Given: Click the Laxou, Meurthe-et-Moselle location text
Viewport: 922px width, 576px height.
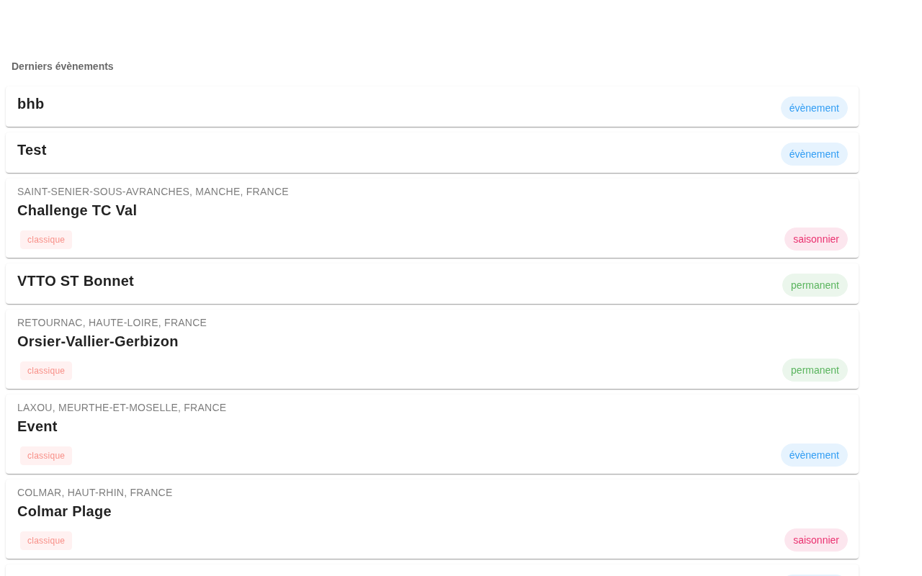Looking at the screenshot, I should pos(122,408).
